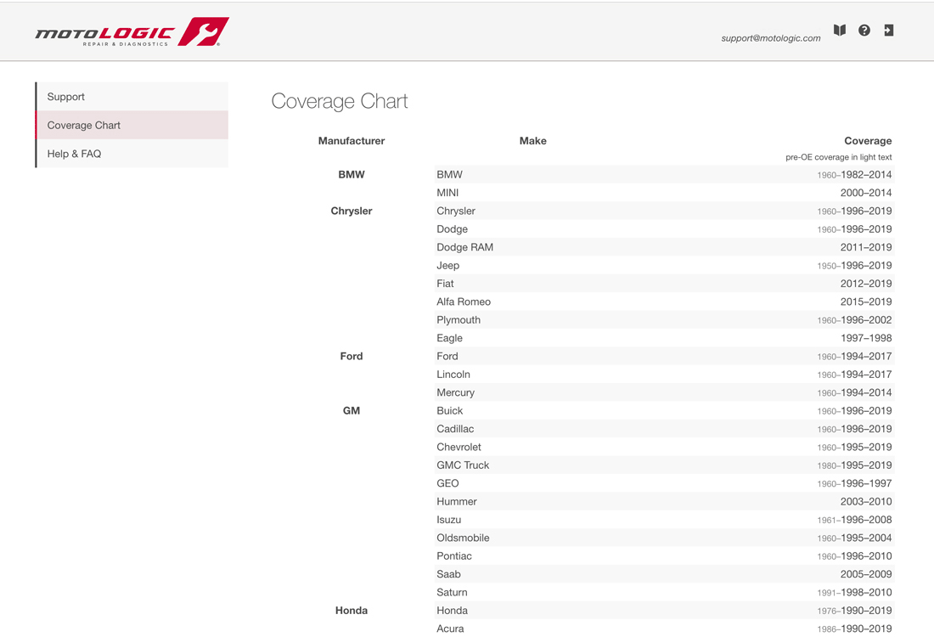This screenshot has height=637, width=934.
Task: Click the Chrysler manufacturer group label
Action: (351, 211)
